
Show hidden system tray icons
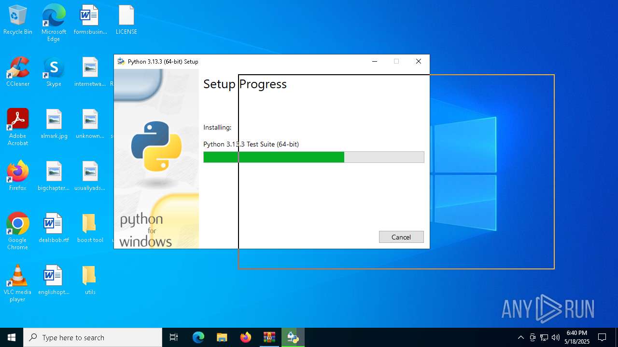[x=520, y=337]
